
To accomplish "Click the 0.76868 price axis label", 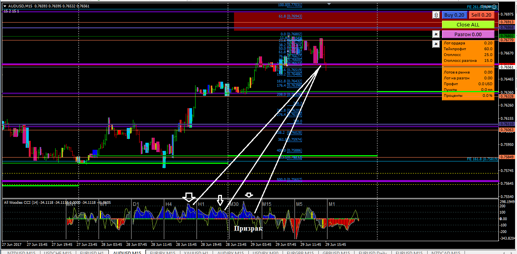I will pyautogui.click(x=507, y=28).
